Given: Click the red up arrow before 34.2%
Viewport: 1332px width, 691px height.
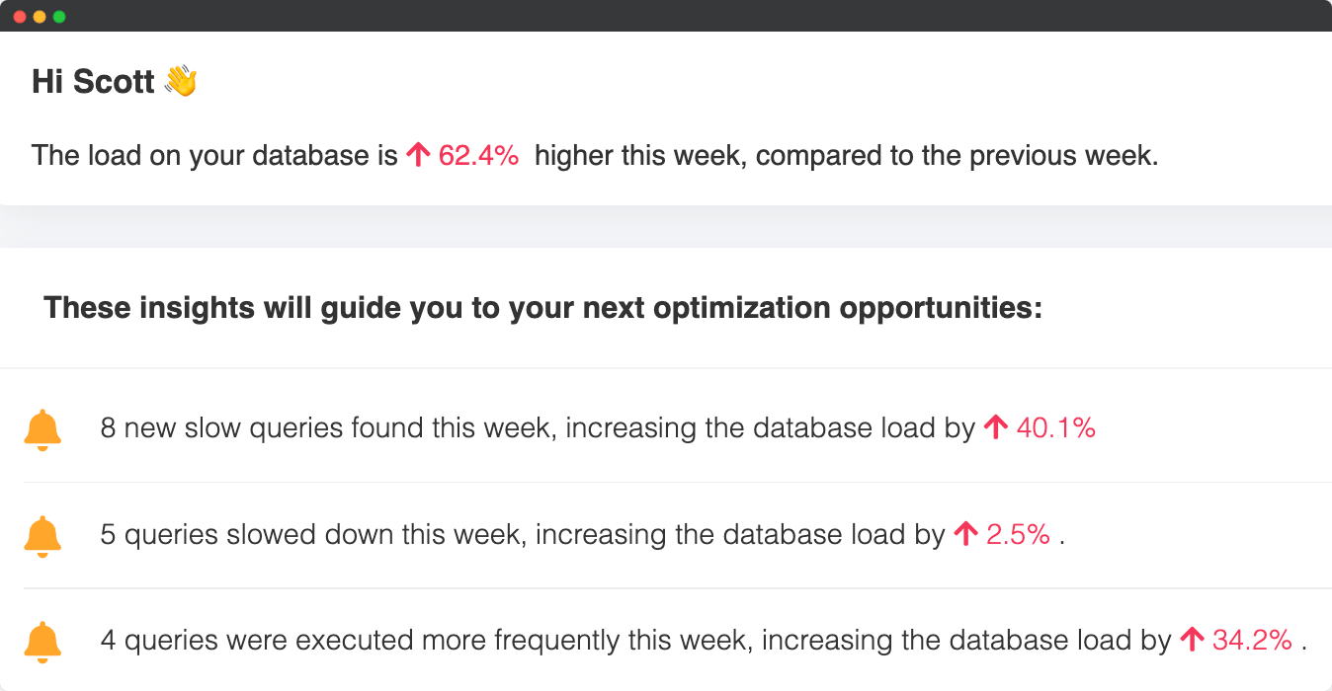Looking at the screenshot, I should [1192, 640].
